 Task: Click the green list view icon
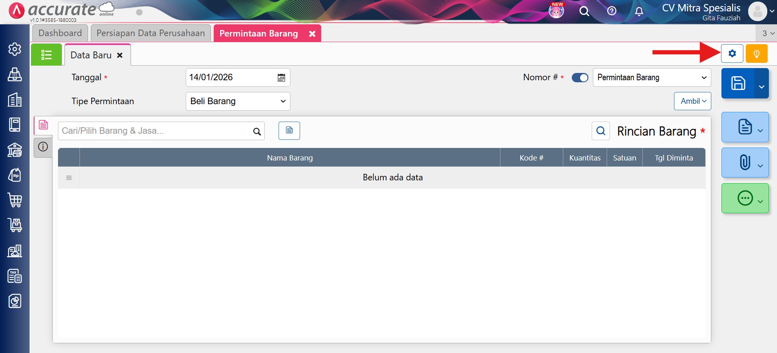[x=47, y=55]
